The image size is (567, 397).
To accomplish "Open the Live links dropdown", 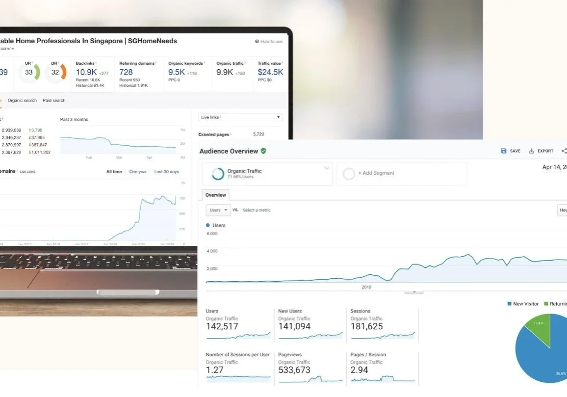I will point(240,117).
